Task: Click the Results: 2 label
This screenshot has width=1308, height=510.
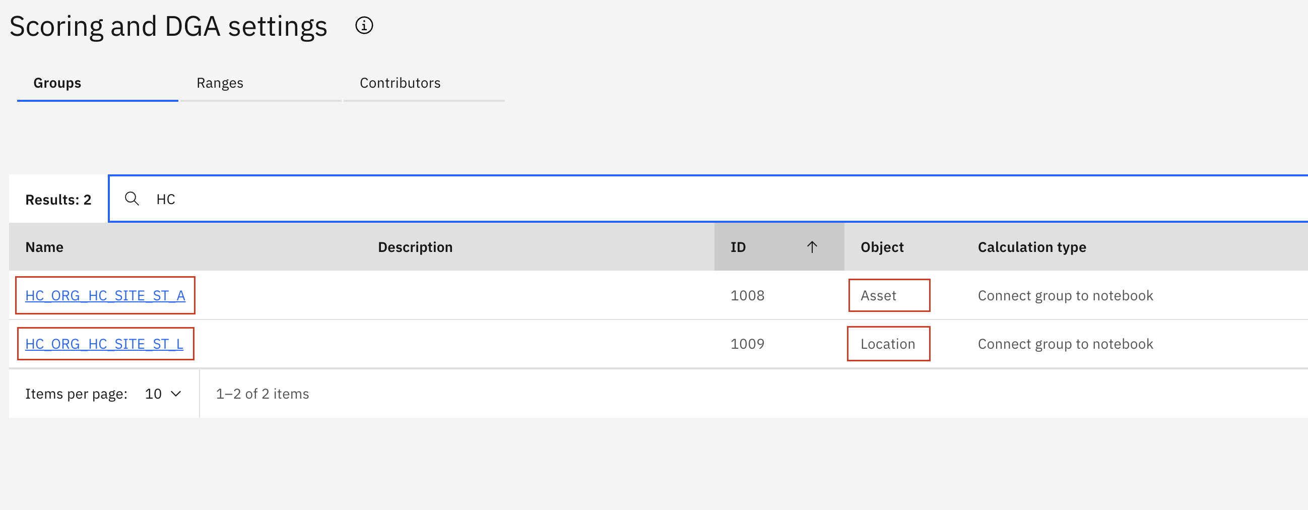Action: click(58, 200)
